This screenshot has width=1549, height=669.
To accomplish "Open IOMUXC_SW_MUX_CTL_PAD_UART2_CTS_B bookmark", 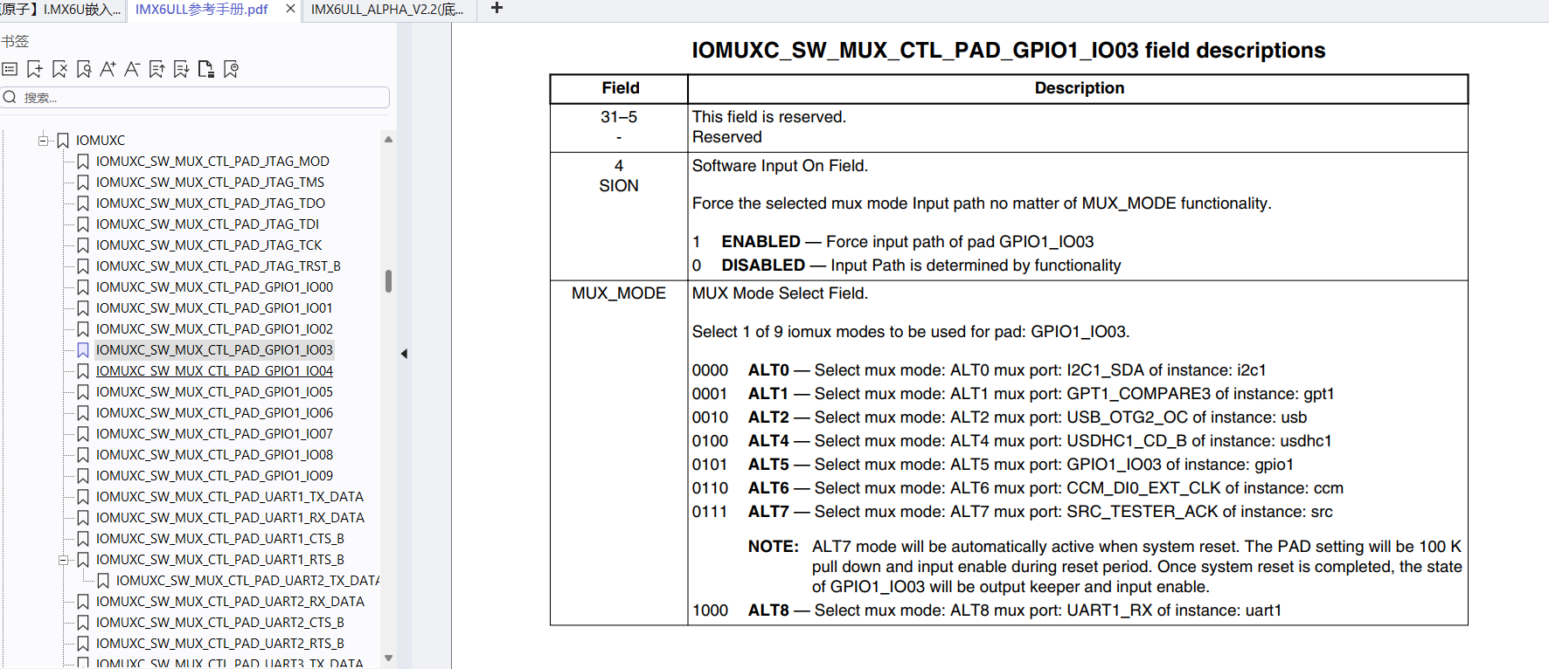I will [x=220, y=622].
